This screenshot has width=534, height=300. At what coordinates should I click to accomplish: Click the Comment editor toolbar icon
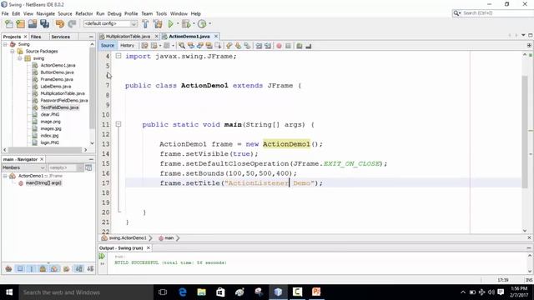click(x=299, y=46)
